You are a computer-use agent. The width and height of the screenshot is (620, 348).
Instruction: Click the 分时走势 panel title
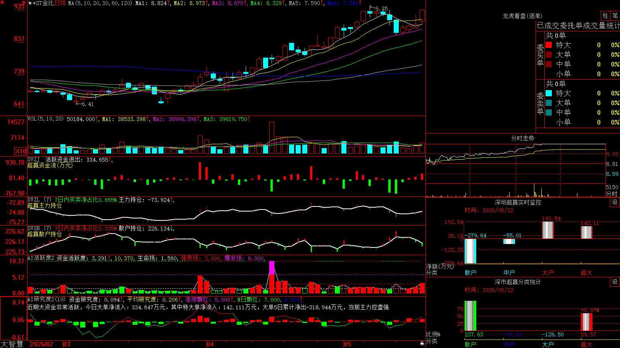[522, 138]
